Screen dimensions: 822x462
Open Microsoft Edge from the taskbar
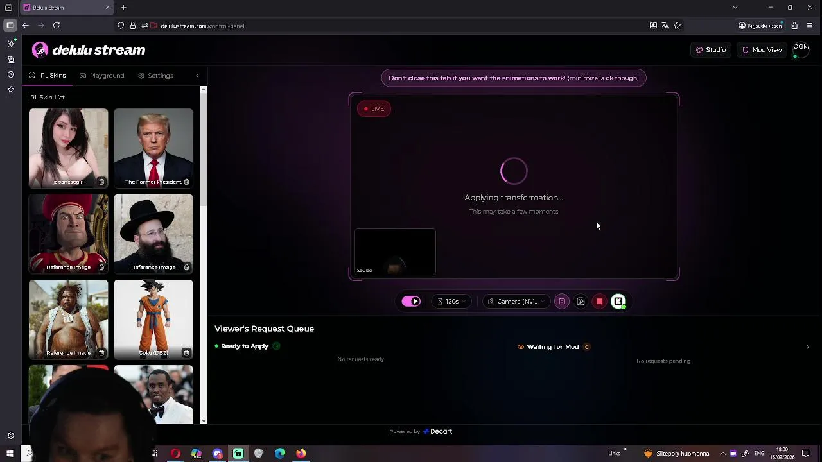[280, 454]
